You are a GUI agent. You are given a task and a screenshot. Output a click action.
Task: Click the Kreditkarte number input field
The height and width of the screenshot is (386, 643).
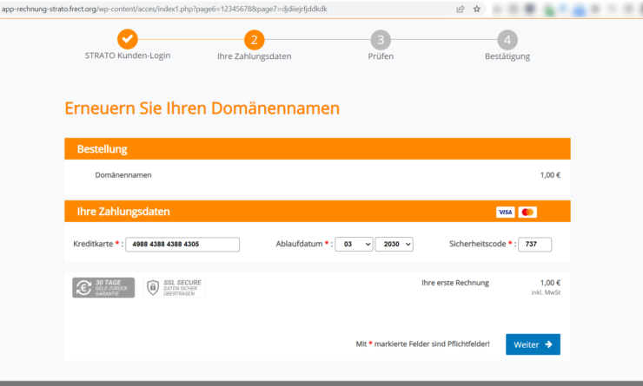pyautogui.click(x=182, y=245)
